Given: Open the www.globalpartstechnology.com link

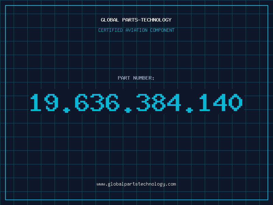Looking at the screenshot, I should (136, 184).
